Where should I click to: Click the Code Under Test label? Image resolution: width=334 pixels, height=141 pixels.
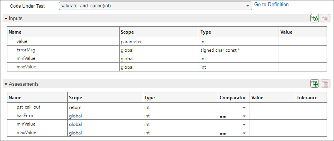click(x=27, y=6)
